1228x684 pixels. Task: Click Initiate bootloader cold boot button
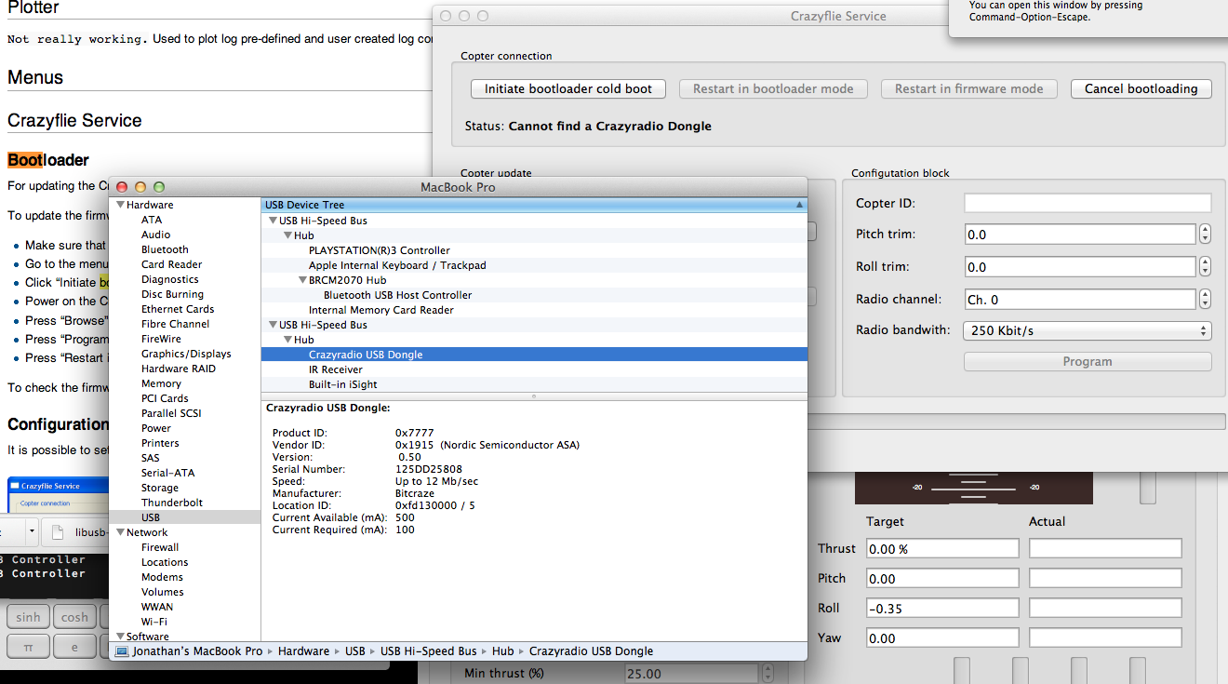coord(567,89)
